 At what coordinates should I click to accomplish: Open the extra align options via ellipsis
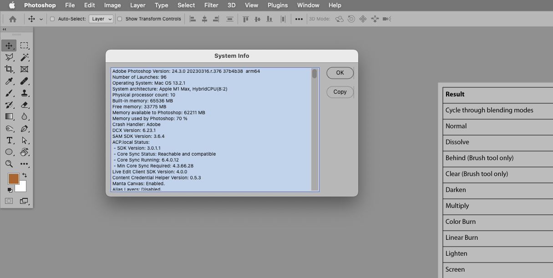click(x=299, y=19)
